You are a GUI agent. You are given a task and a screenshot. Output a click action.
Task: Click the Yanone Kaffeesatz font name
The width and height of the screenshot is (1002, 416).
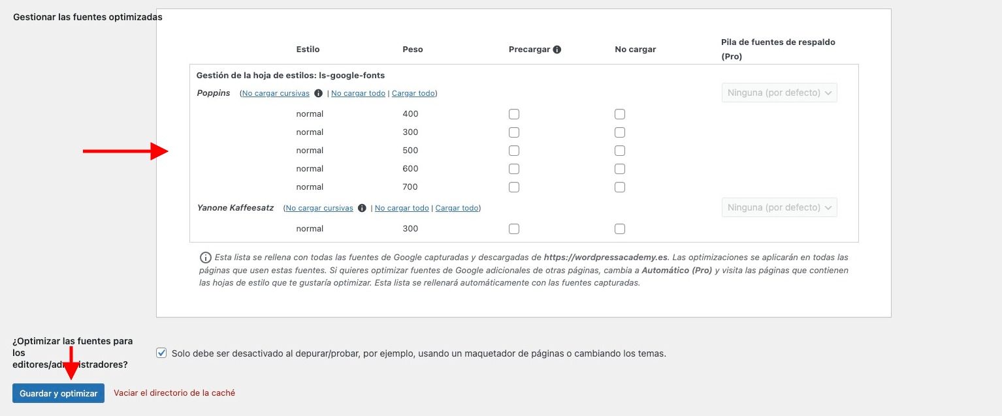(235, 208)
